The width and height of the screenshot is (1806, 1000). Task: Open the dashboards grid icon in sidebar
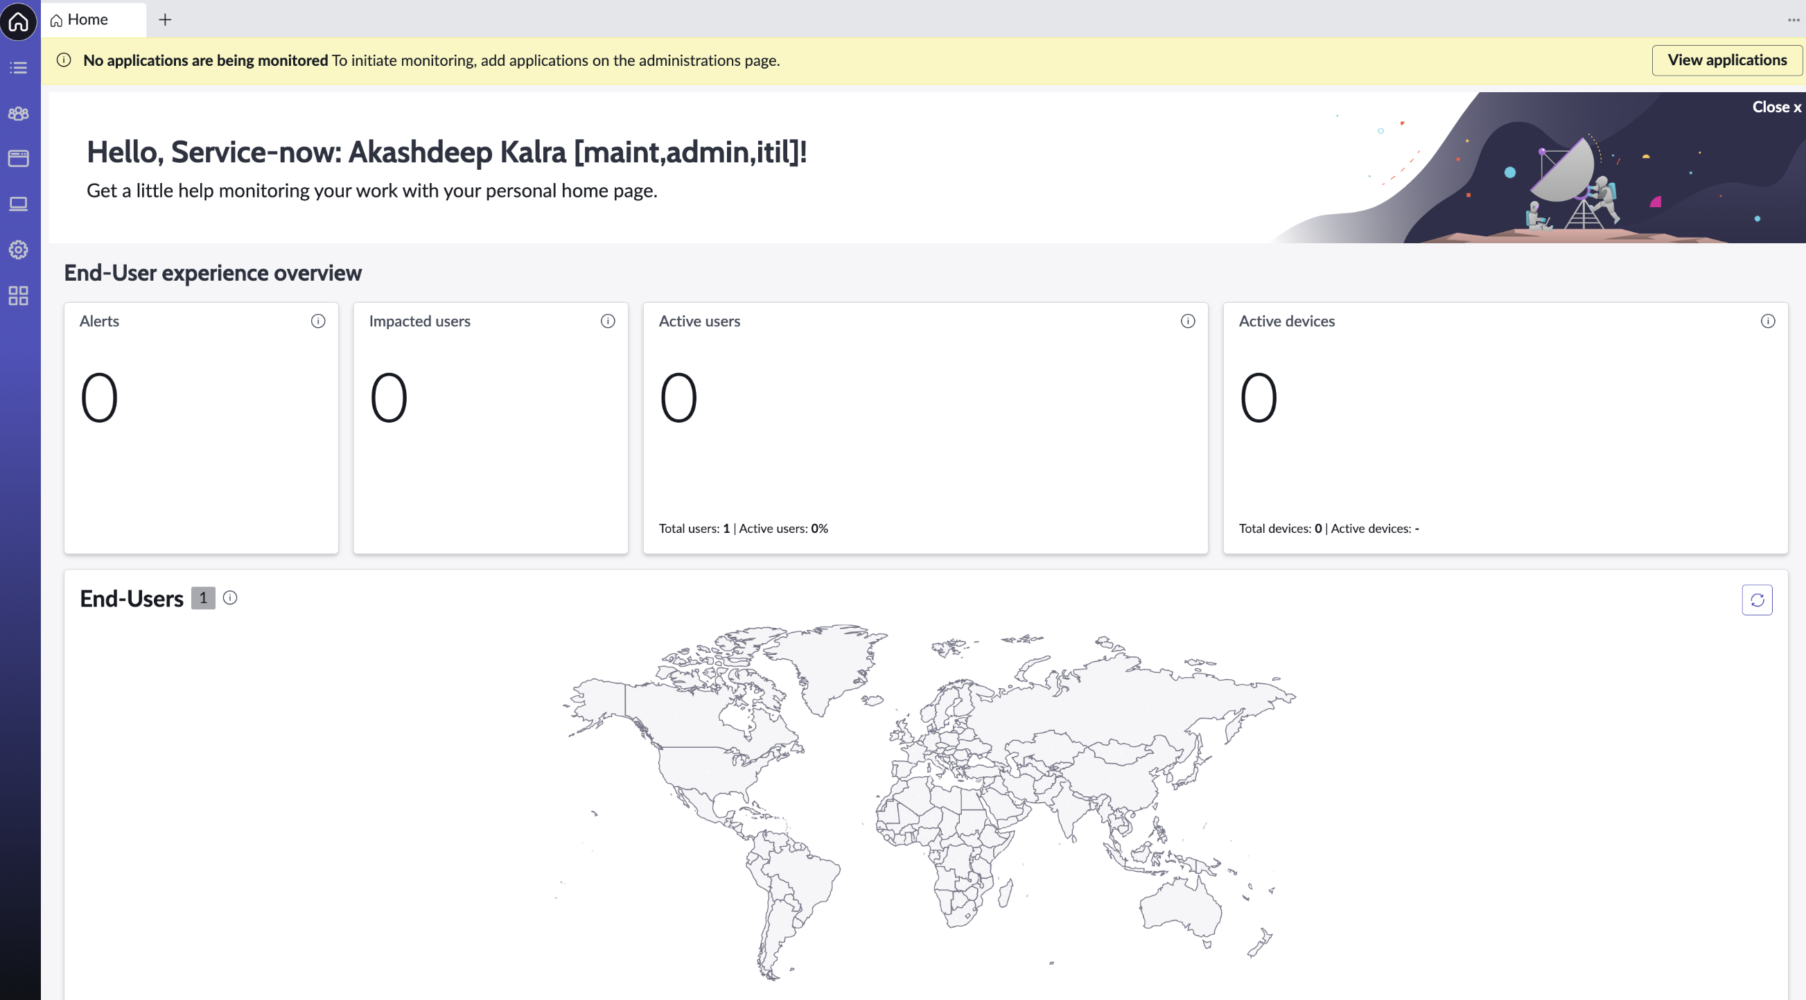19,295
